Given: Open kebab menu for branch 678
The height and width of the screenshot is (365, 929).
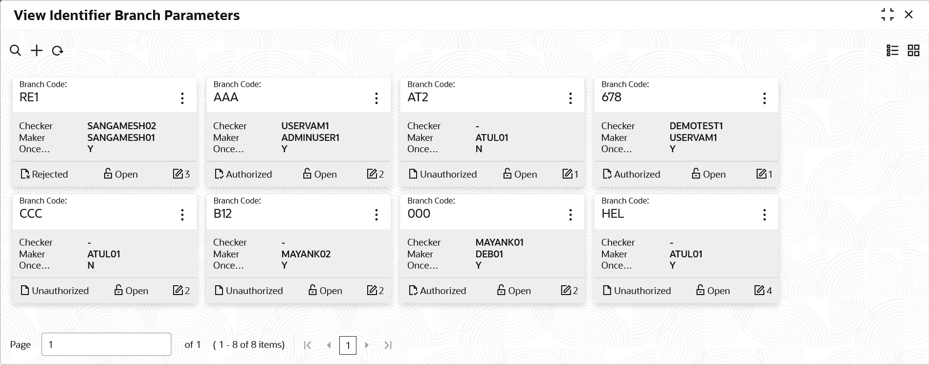Looking at the screenshot, I should click(765, 98).
